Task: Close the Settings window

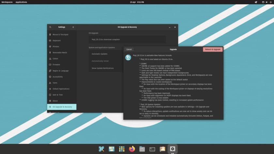Action: click(x=175, y=27)
